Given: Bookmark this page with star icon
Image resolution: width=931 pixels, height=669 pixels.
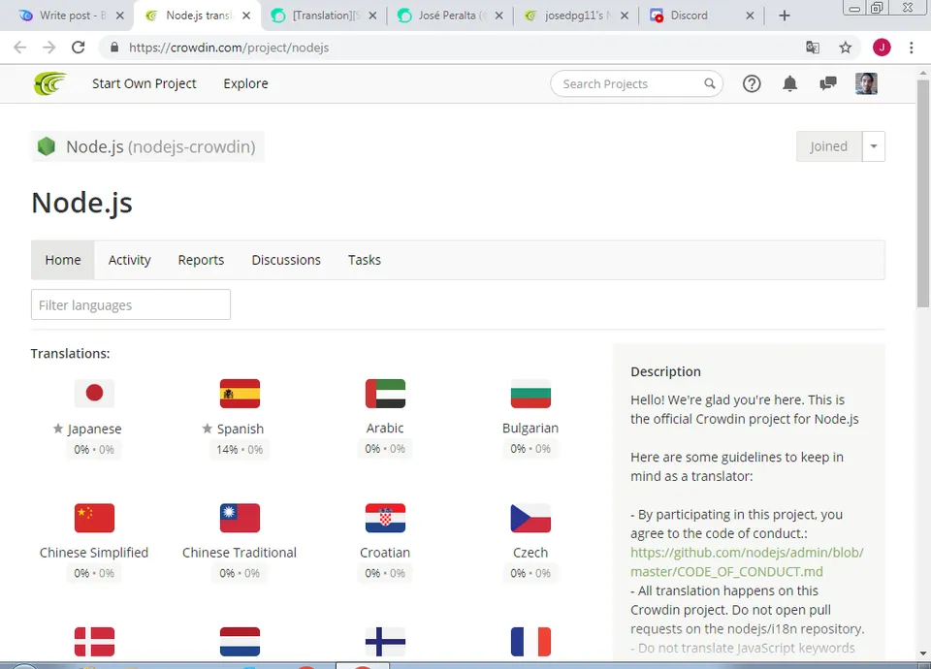Looking at the screenshot, I should (x=846, y=48).
